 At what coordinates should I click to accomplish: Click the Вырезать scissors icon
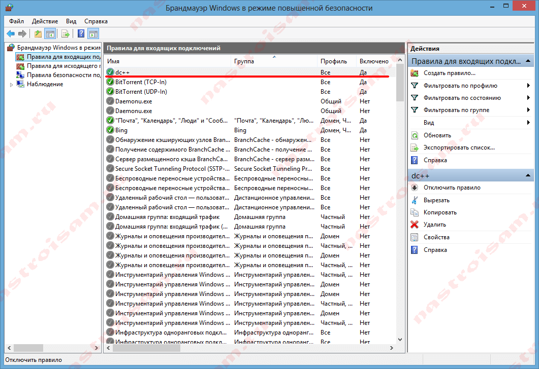[x=415, y=200]
